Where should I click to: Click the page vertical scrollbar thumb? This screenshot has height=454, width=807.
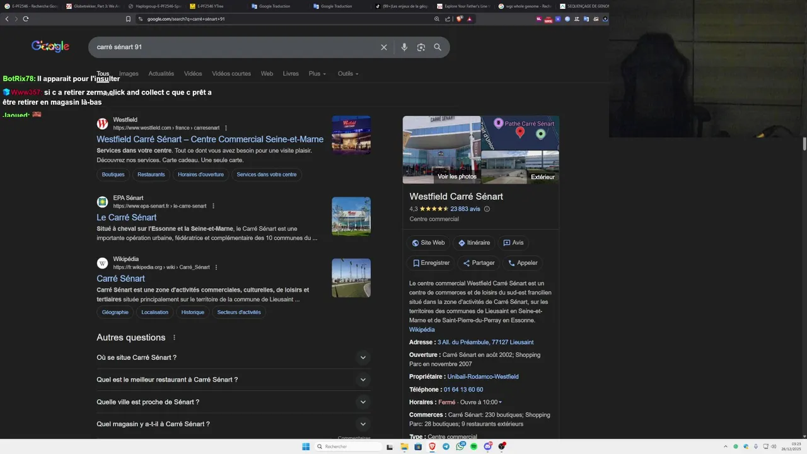[x=804, y=144]
